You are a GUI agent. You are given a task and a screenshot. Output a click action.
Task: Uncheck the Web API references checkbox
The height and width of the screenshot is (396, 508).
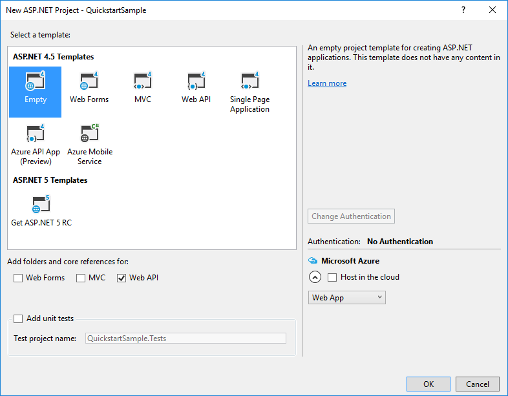click(x=122, y=278)
